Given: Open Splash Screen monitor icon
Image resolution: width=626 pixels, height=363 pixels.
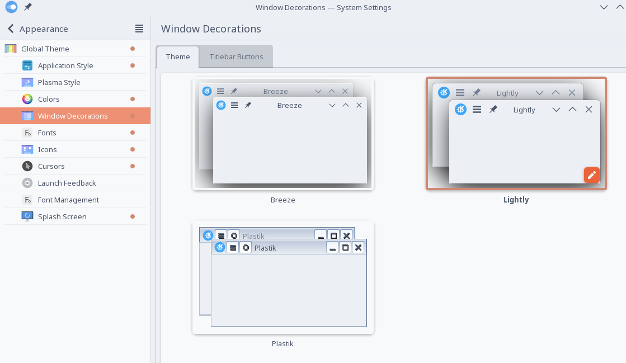Looking at the screenshot, I should click(x=27, y=216).
